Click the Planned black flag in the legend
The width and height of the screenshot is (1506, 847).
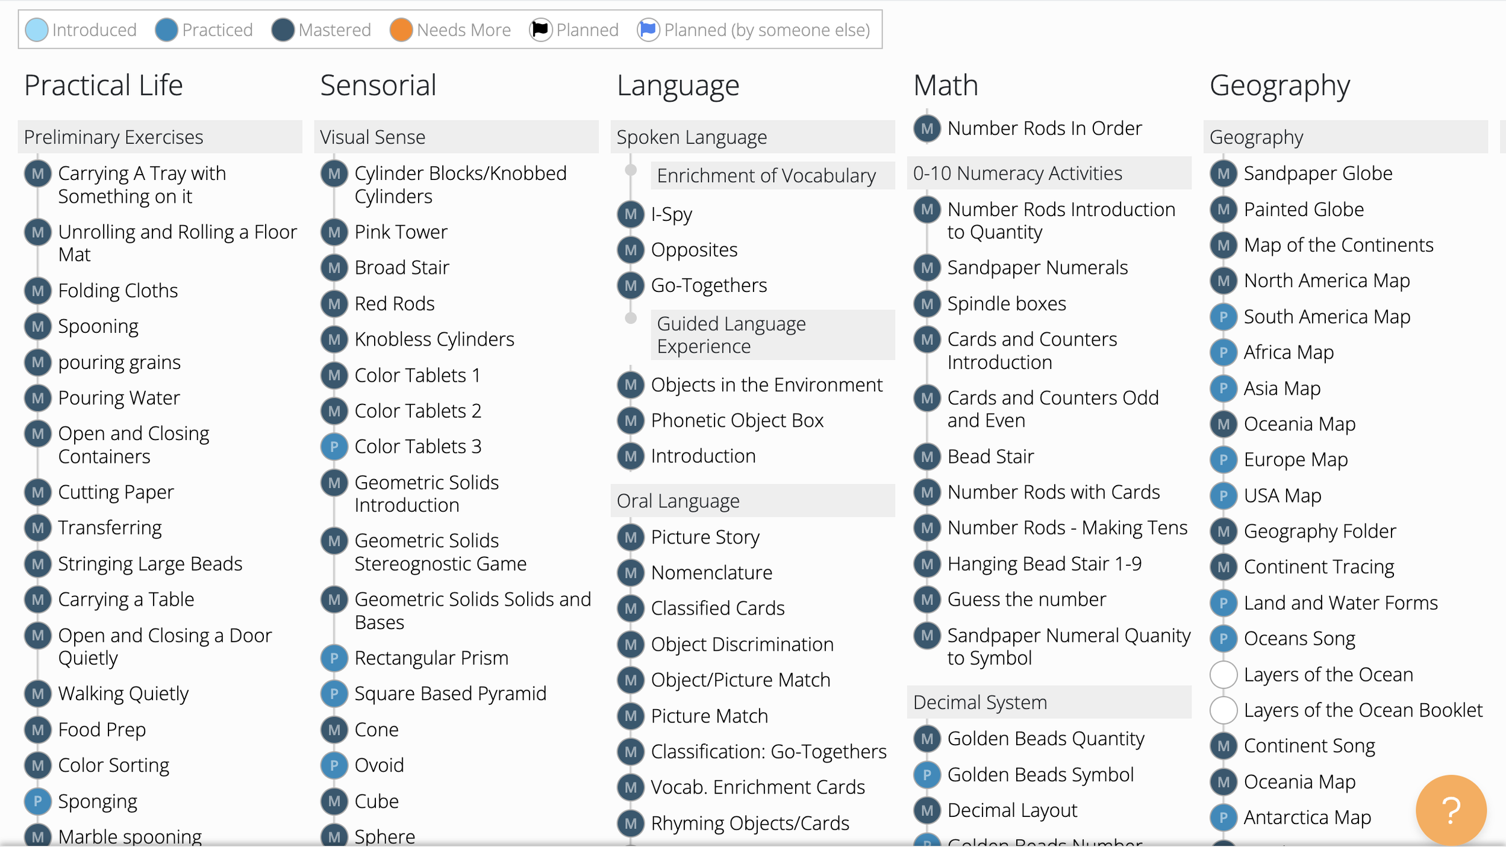[x=540, y=29]
